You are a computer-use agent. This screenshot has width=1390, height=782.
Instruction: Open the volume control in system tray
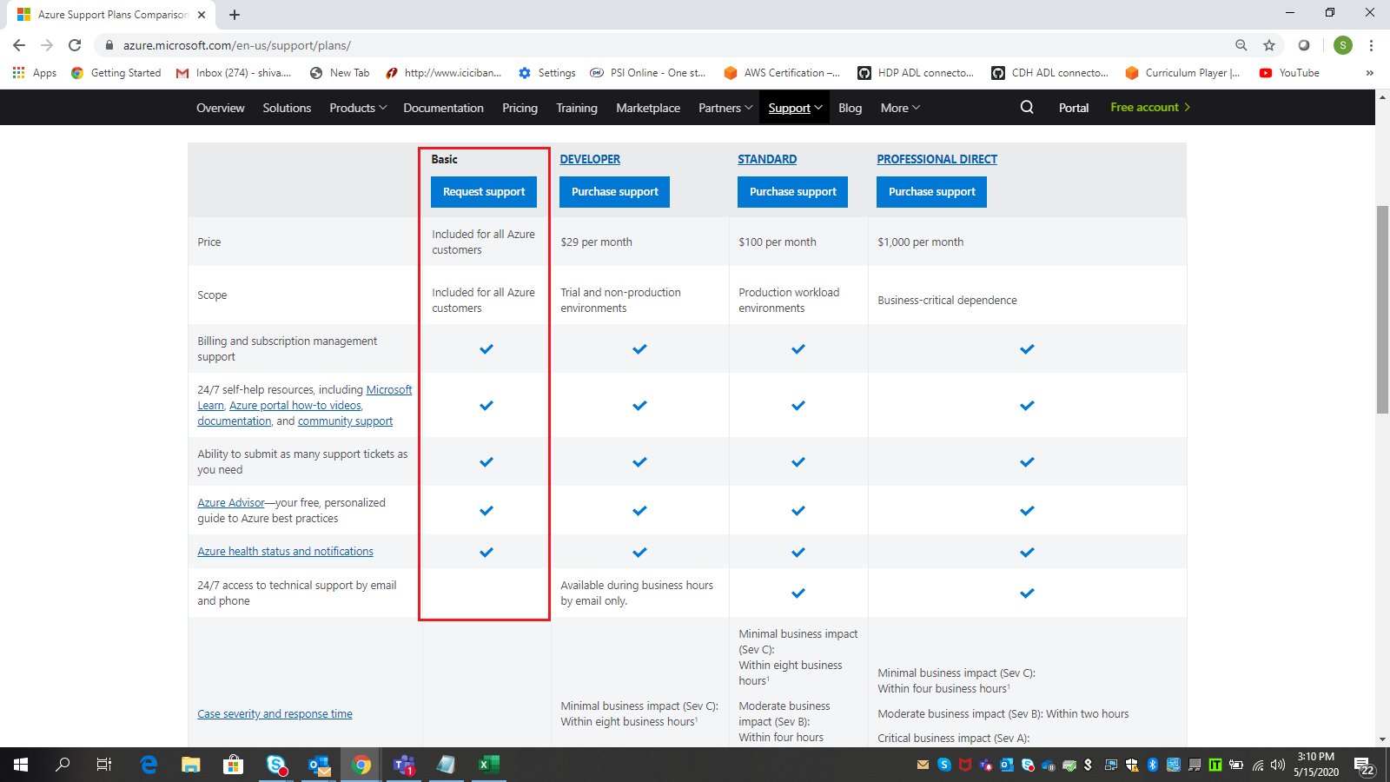[x=1278, y=765]
